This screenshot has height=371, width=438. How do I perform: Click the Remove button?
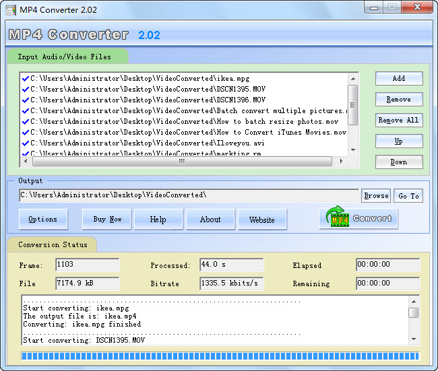click(399, 100)
